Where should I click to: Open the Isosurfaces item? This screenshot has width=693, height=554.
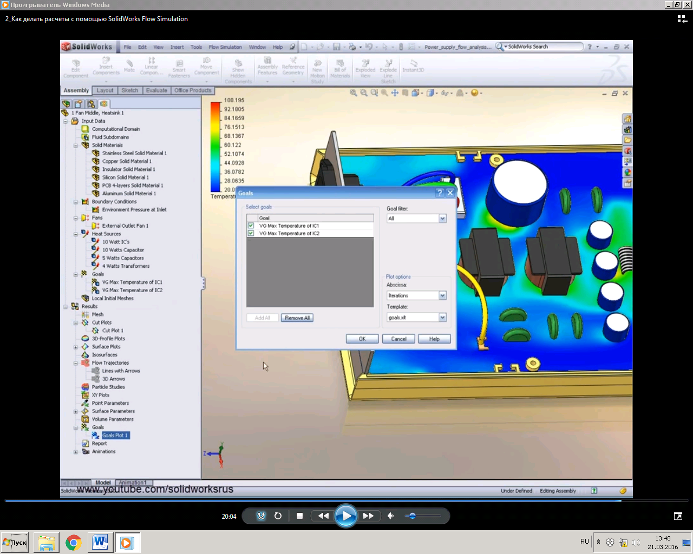(x=100, y=355)
